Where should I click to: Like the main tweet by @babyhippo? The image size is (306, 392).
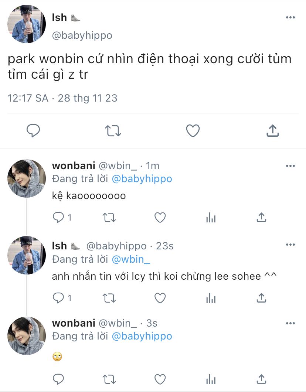(193, 130)
